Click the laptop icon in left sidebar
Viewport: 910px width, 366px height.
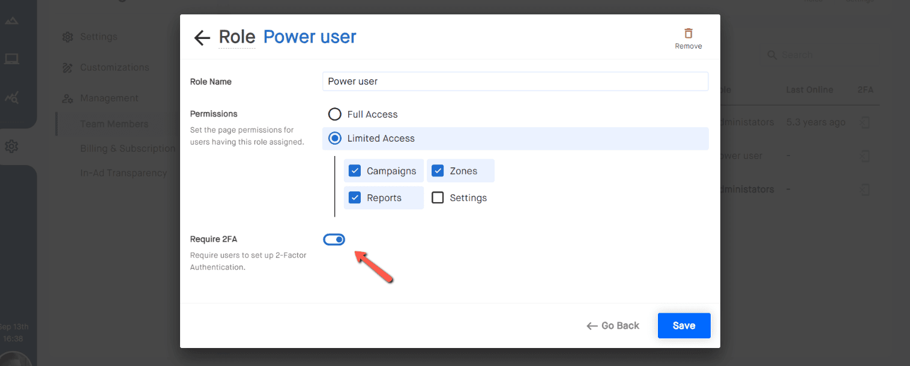[11, 59]
